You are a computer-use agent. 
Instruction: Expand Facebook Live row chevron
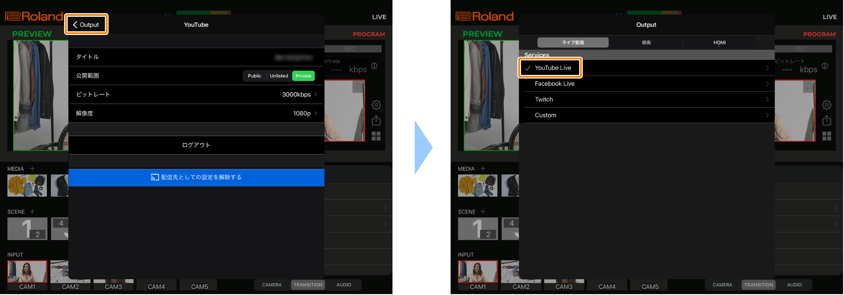click(767, 84)
